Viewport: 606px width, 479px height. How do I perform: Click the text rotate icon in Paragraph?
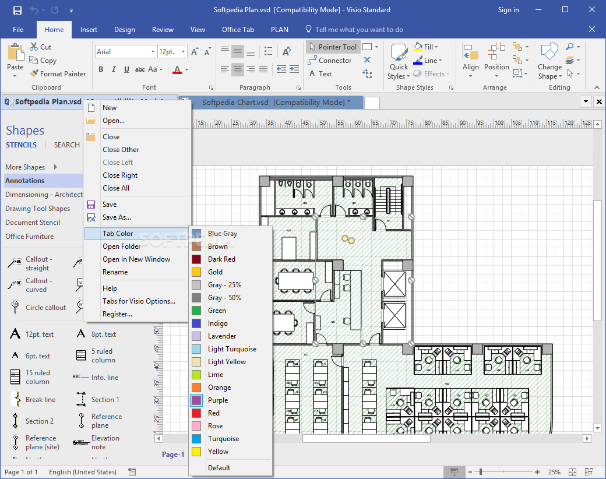click(286, 51)
